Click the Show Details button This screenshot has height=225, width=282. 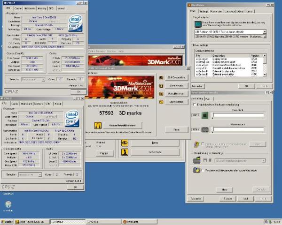[x=176, y=102]
